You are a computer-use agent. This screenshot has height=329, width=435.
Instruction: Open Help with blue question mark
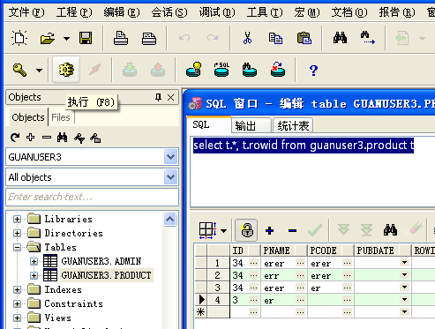pyautogui.click(x=313, y=71)
